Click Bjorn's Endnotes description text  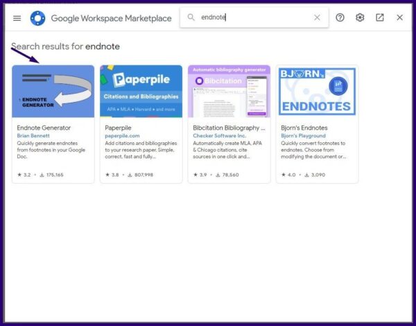(x=313, y=150)
